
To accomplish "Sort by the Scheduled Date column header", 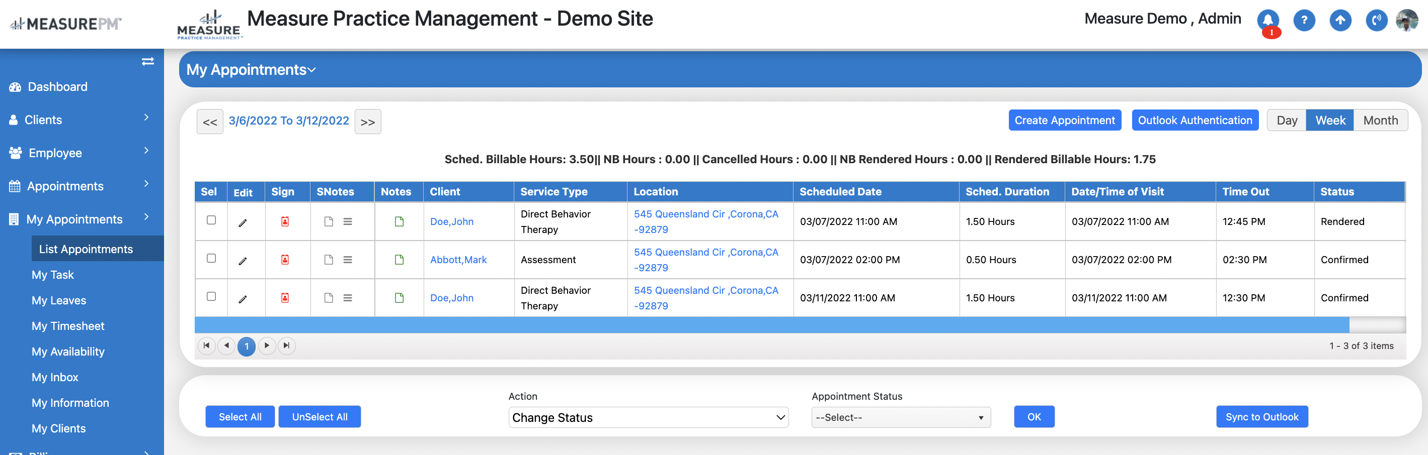I will click(840, 191).
